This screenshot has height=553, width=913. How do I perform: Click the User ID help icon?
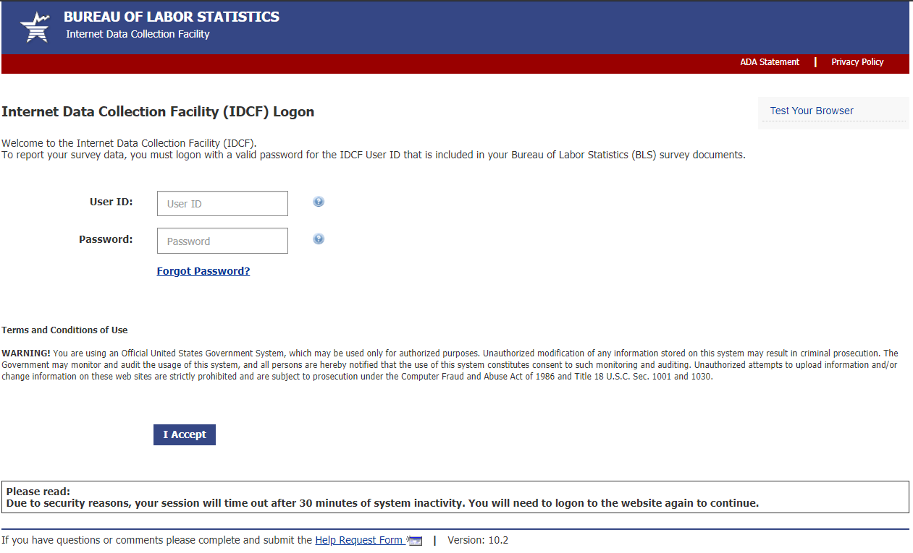point(319,202)
